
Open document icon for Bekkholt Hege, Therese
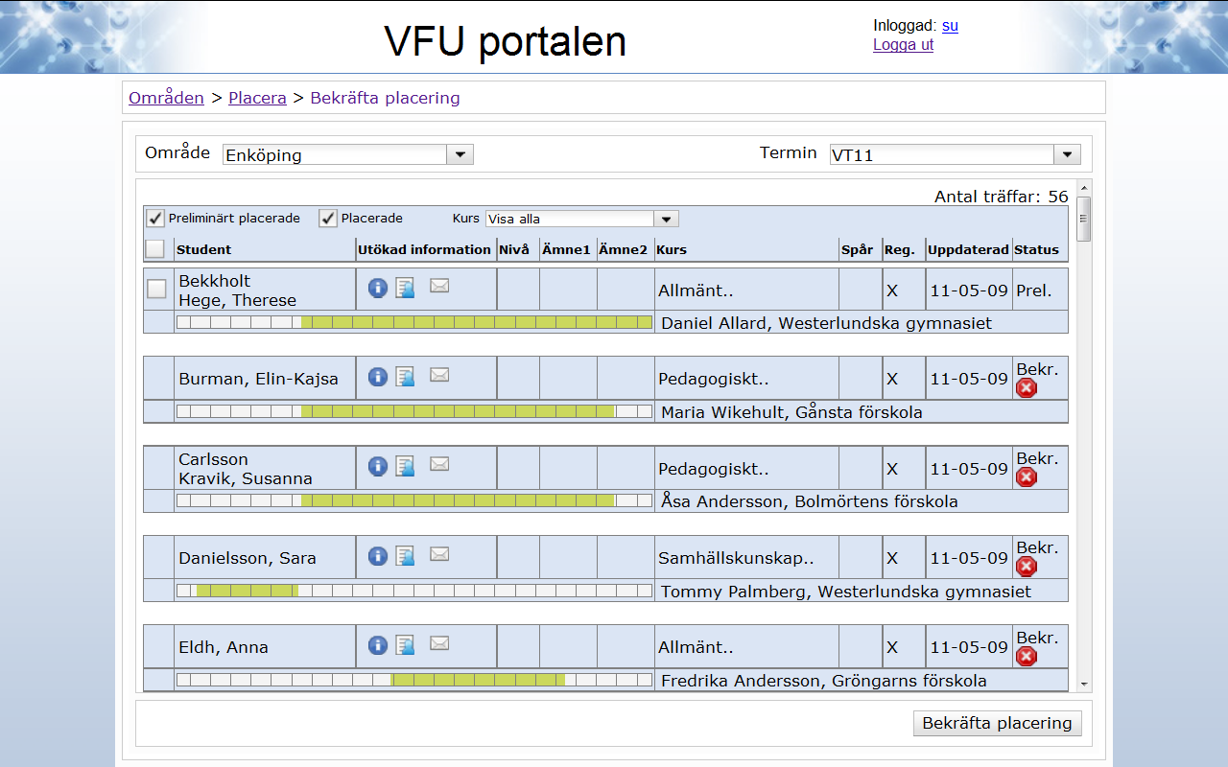coord(405,288)
